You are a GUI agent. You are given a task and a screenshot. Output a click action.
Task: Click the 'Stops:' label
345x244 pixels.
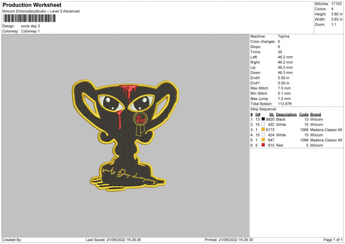pyautogui.click(x=256, y=47)
